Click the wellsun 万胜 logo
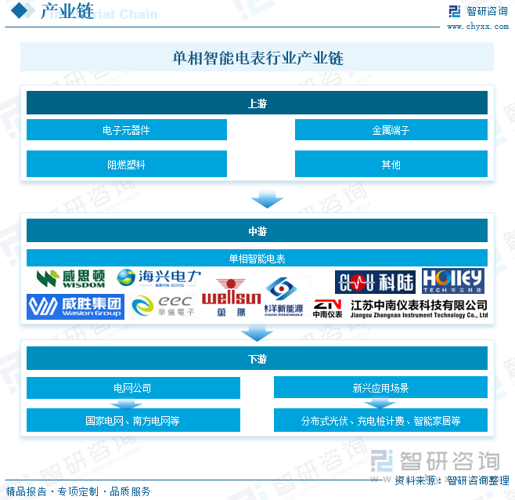 [231, 297]
